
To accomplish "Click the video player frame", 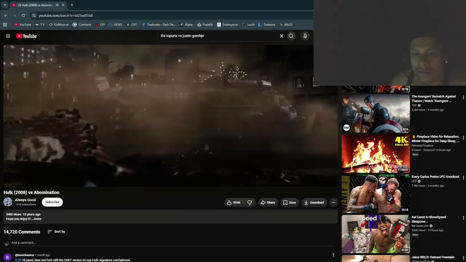I will pos(171,116).
